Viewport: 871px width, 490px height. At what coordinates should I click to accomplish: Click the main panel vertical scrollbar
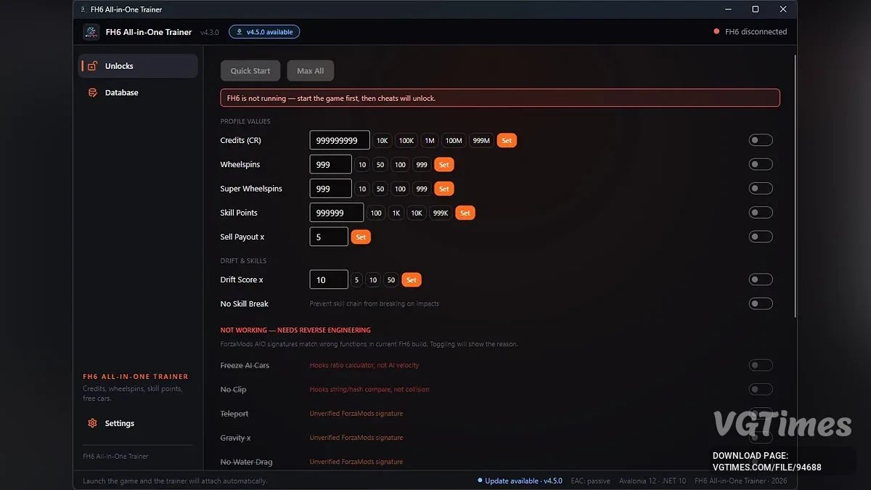click(796, 185)
